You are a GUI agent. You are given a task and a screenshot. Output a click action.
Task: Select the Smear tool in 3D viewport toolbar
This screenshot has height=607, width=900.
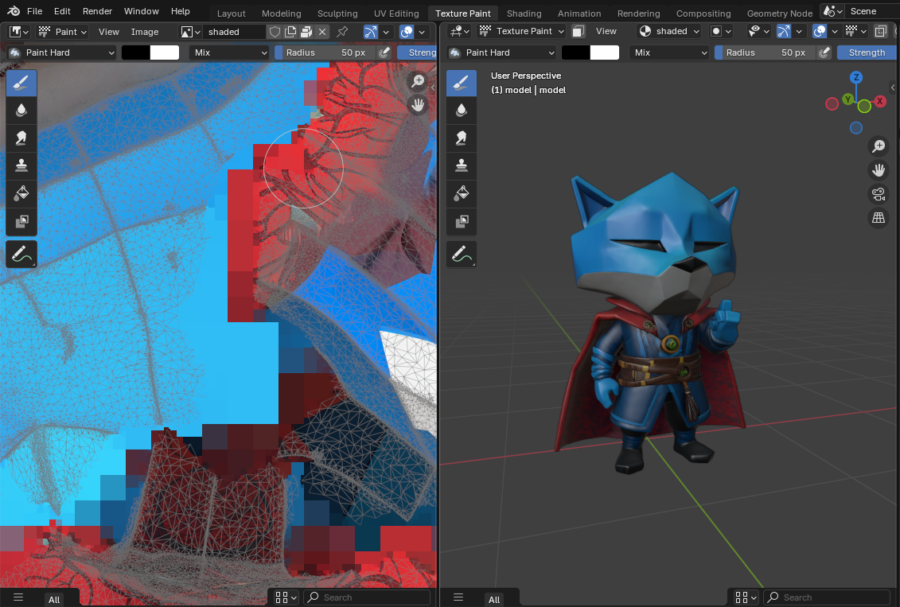point(462,138)
